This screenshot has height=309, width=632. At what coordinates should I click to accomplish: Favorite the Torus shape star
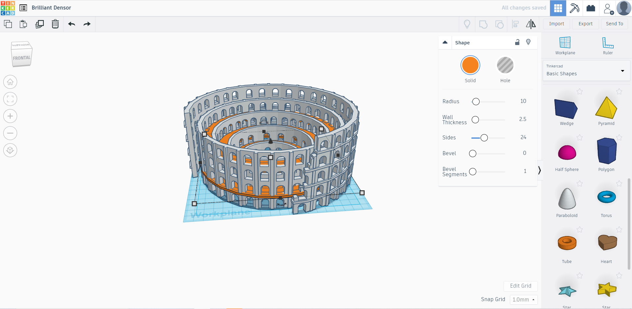[x=619, y=183]
